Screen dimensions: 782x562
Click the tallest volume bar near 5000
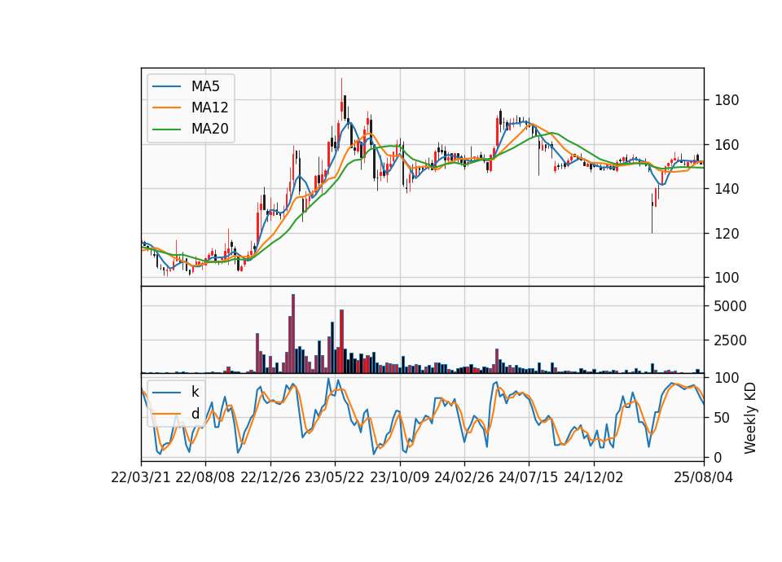click(x=293, y=334)
